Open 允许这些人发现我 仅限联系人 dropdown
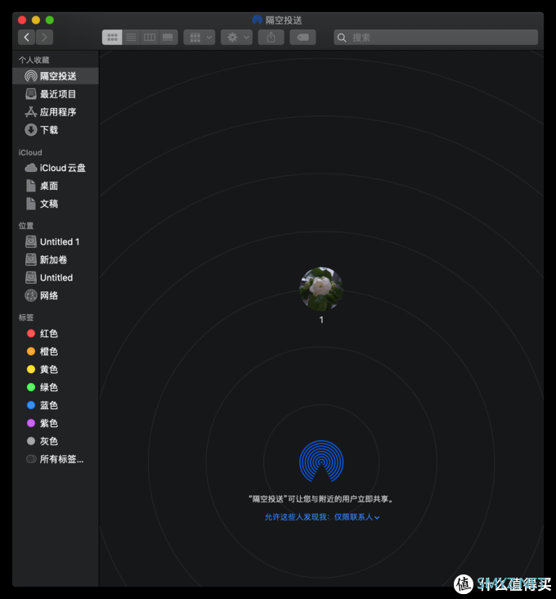The width and height of the screenshot is (556, 599). [x=321, y=517]
